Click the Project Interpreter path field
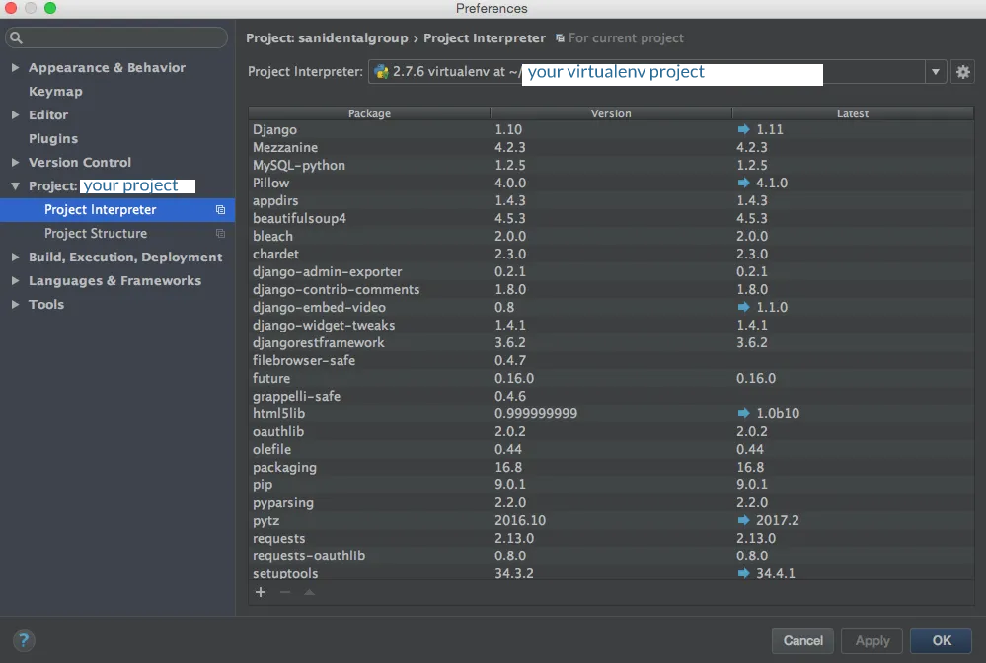This screenshot has width=986, height=663. click(x=646, y=72)
